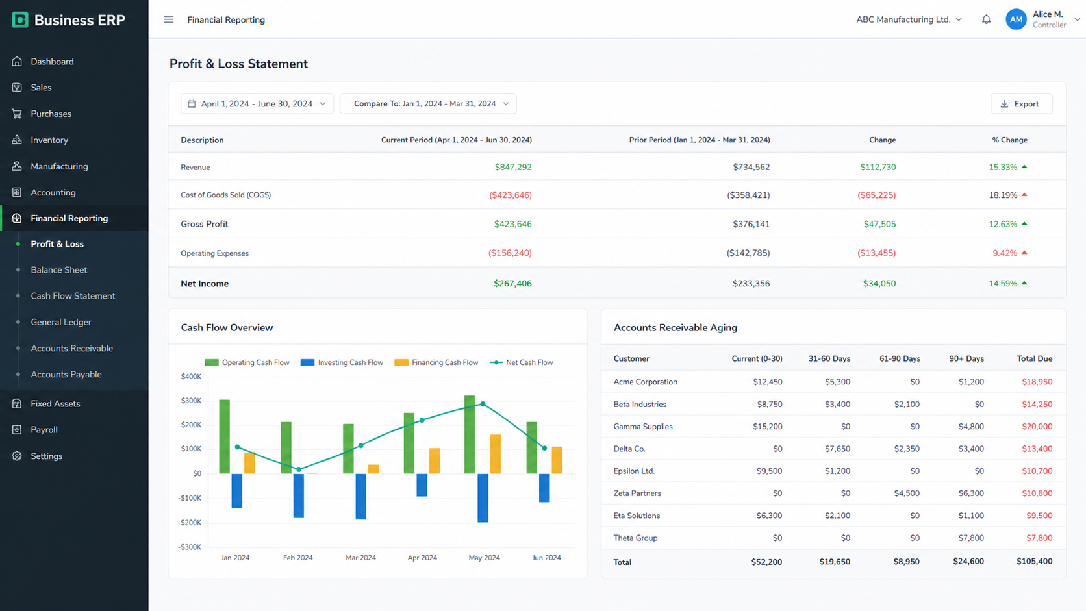This screenshot has width=1086, height=611.
Task: Click the May 2024 net cash flow point
Action: point(483,404)
